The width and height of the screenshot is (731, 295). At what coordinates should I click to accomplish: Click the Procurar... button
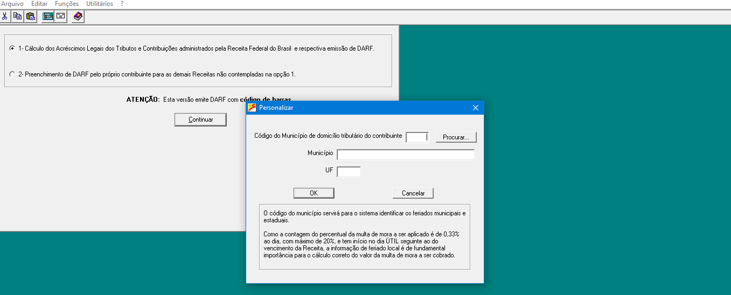(456, 137)
